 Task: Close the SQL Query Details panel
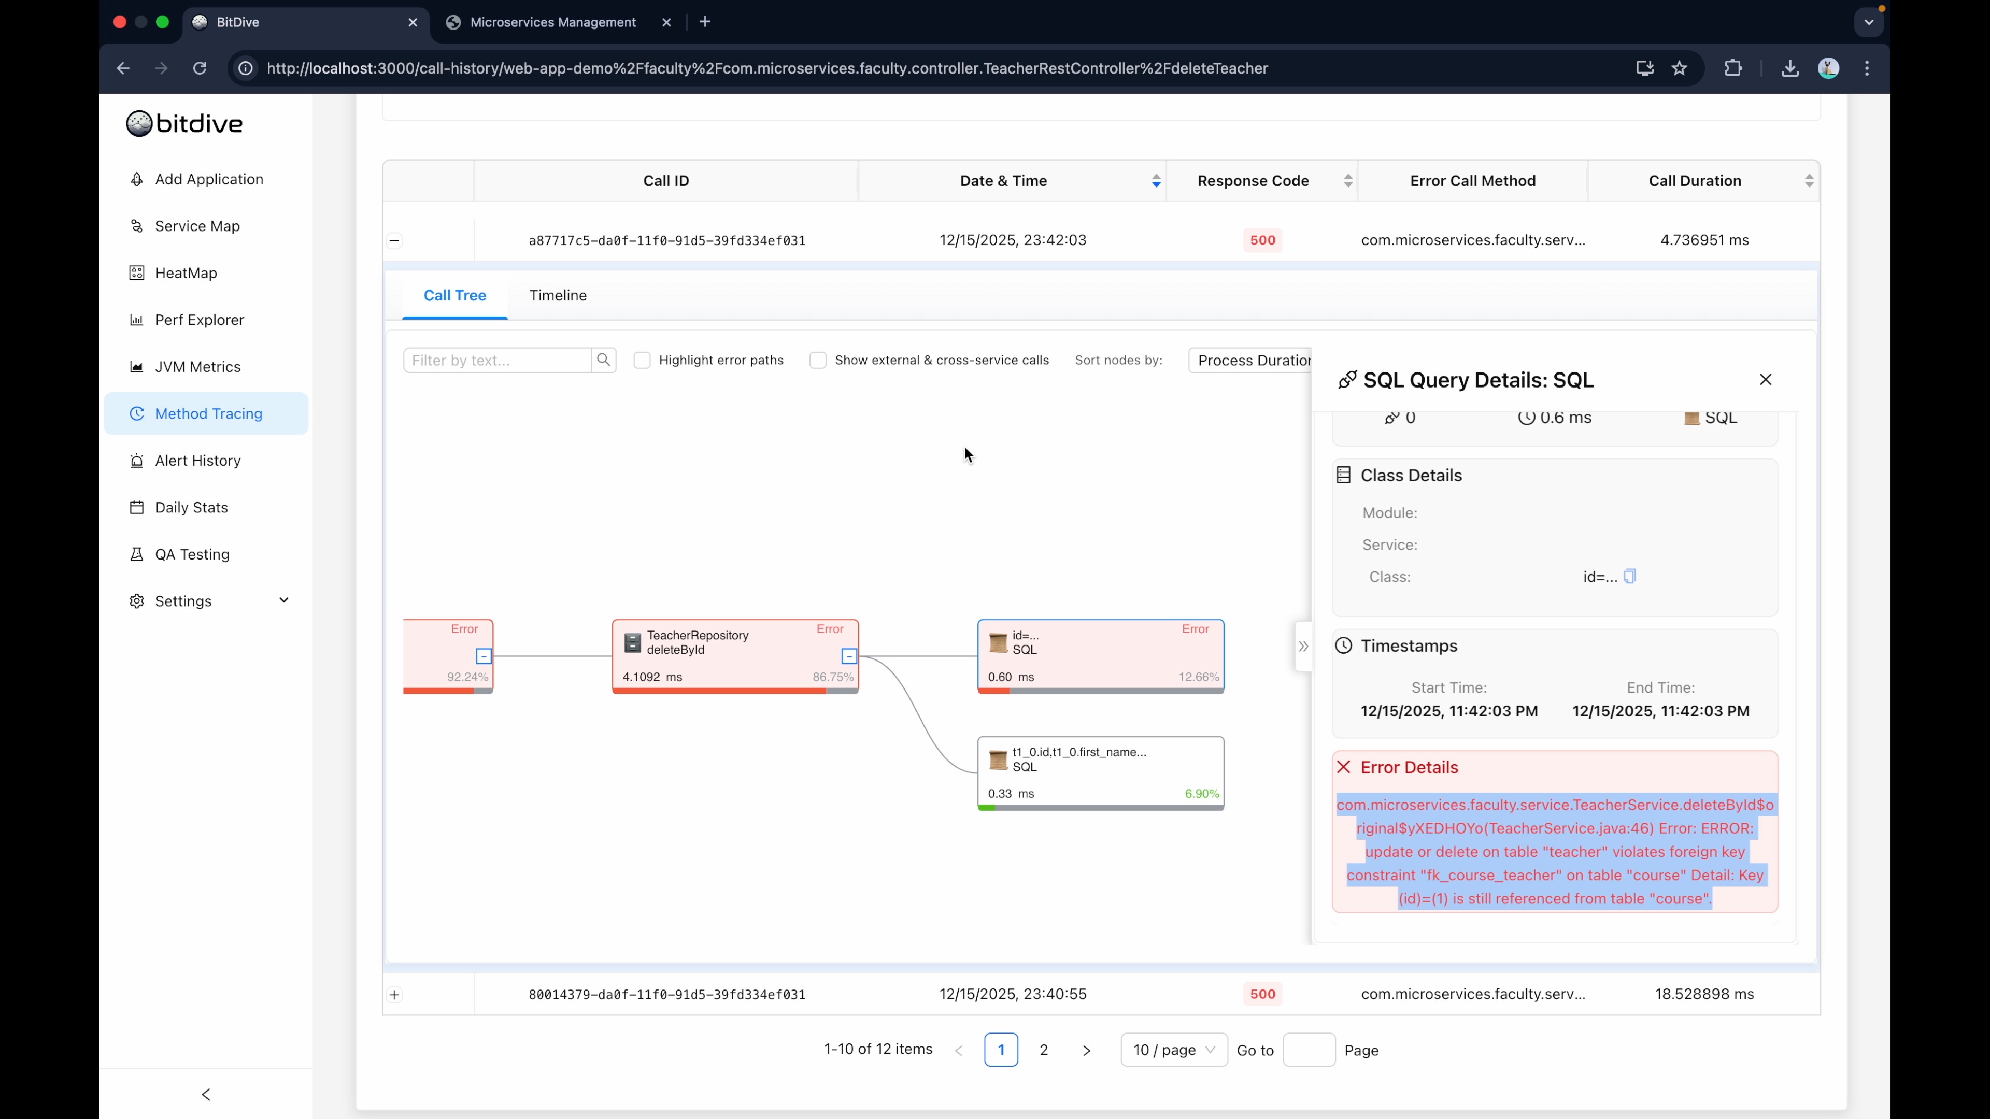[1766, 379]
